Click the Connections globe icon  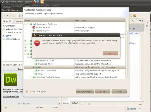tap(6, 39)
